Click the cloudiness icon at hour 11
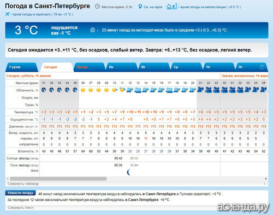The image size is (273, 215). pyautogui.click(x=122, y=90)
